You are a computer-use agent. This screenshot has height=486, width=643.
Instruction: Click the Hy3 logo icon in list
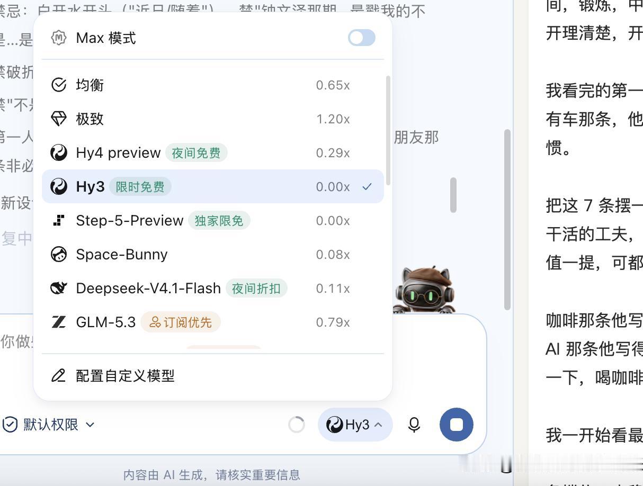pos(58,186)
